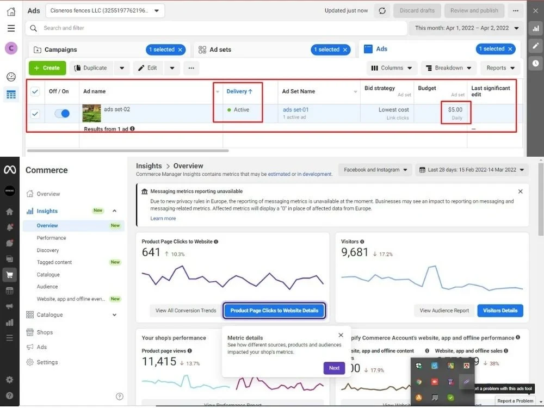The image size is (544, 408).
Task: Open the megaphone ads icon in the dark sidebar
Action: click(10, 306)
